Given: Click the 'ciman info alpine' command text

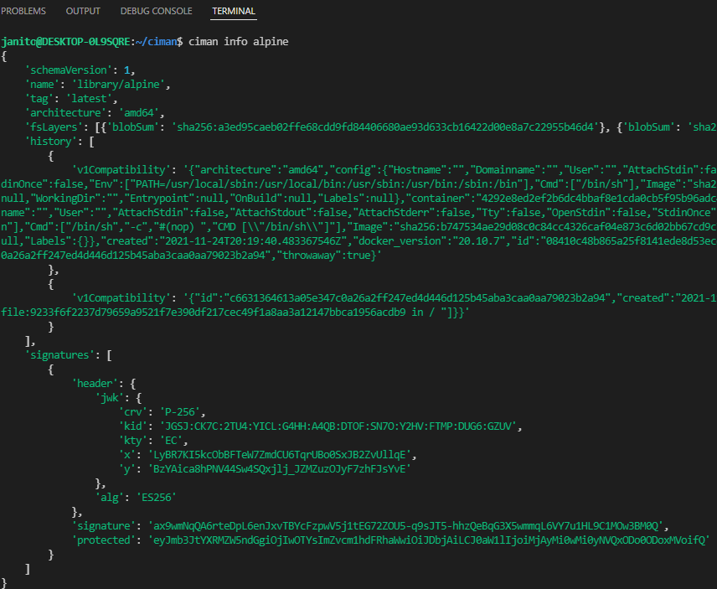Looking at the screenshot, I should pos(238,42).
